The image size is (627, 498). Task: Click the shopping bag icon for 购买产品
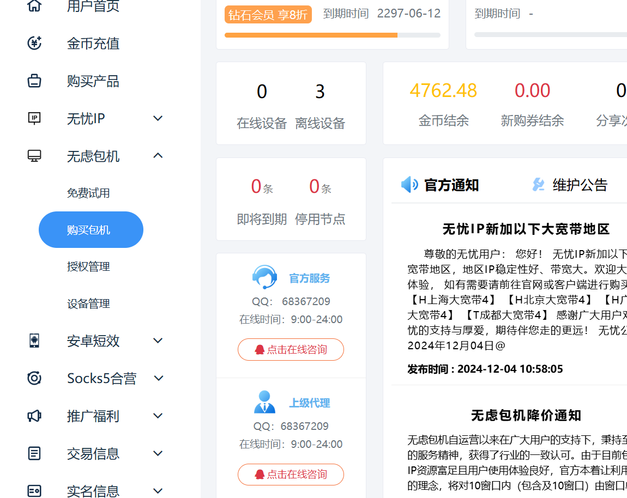(x=34, y=81)
